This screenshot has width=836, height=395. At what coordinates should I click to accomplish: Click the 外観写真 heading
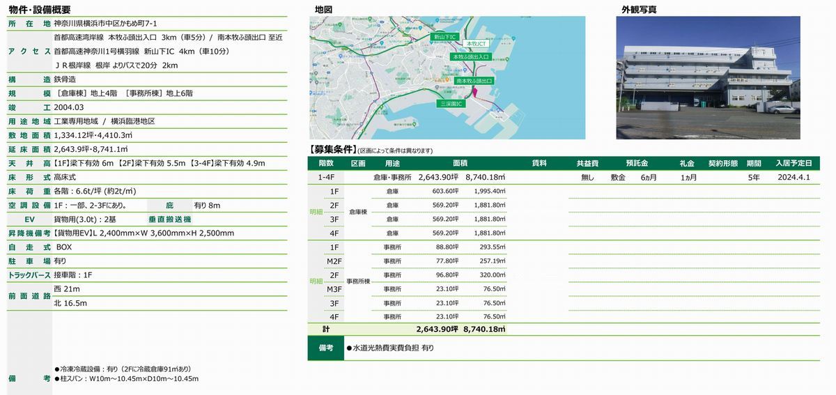tap(640, 10)
